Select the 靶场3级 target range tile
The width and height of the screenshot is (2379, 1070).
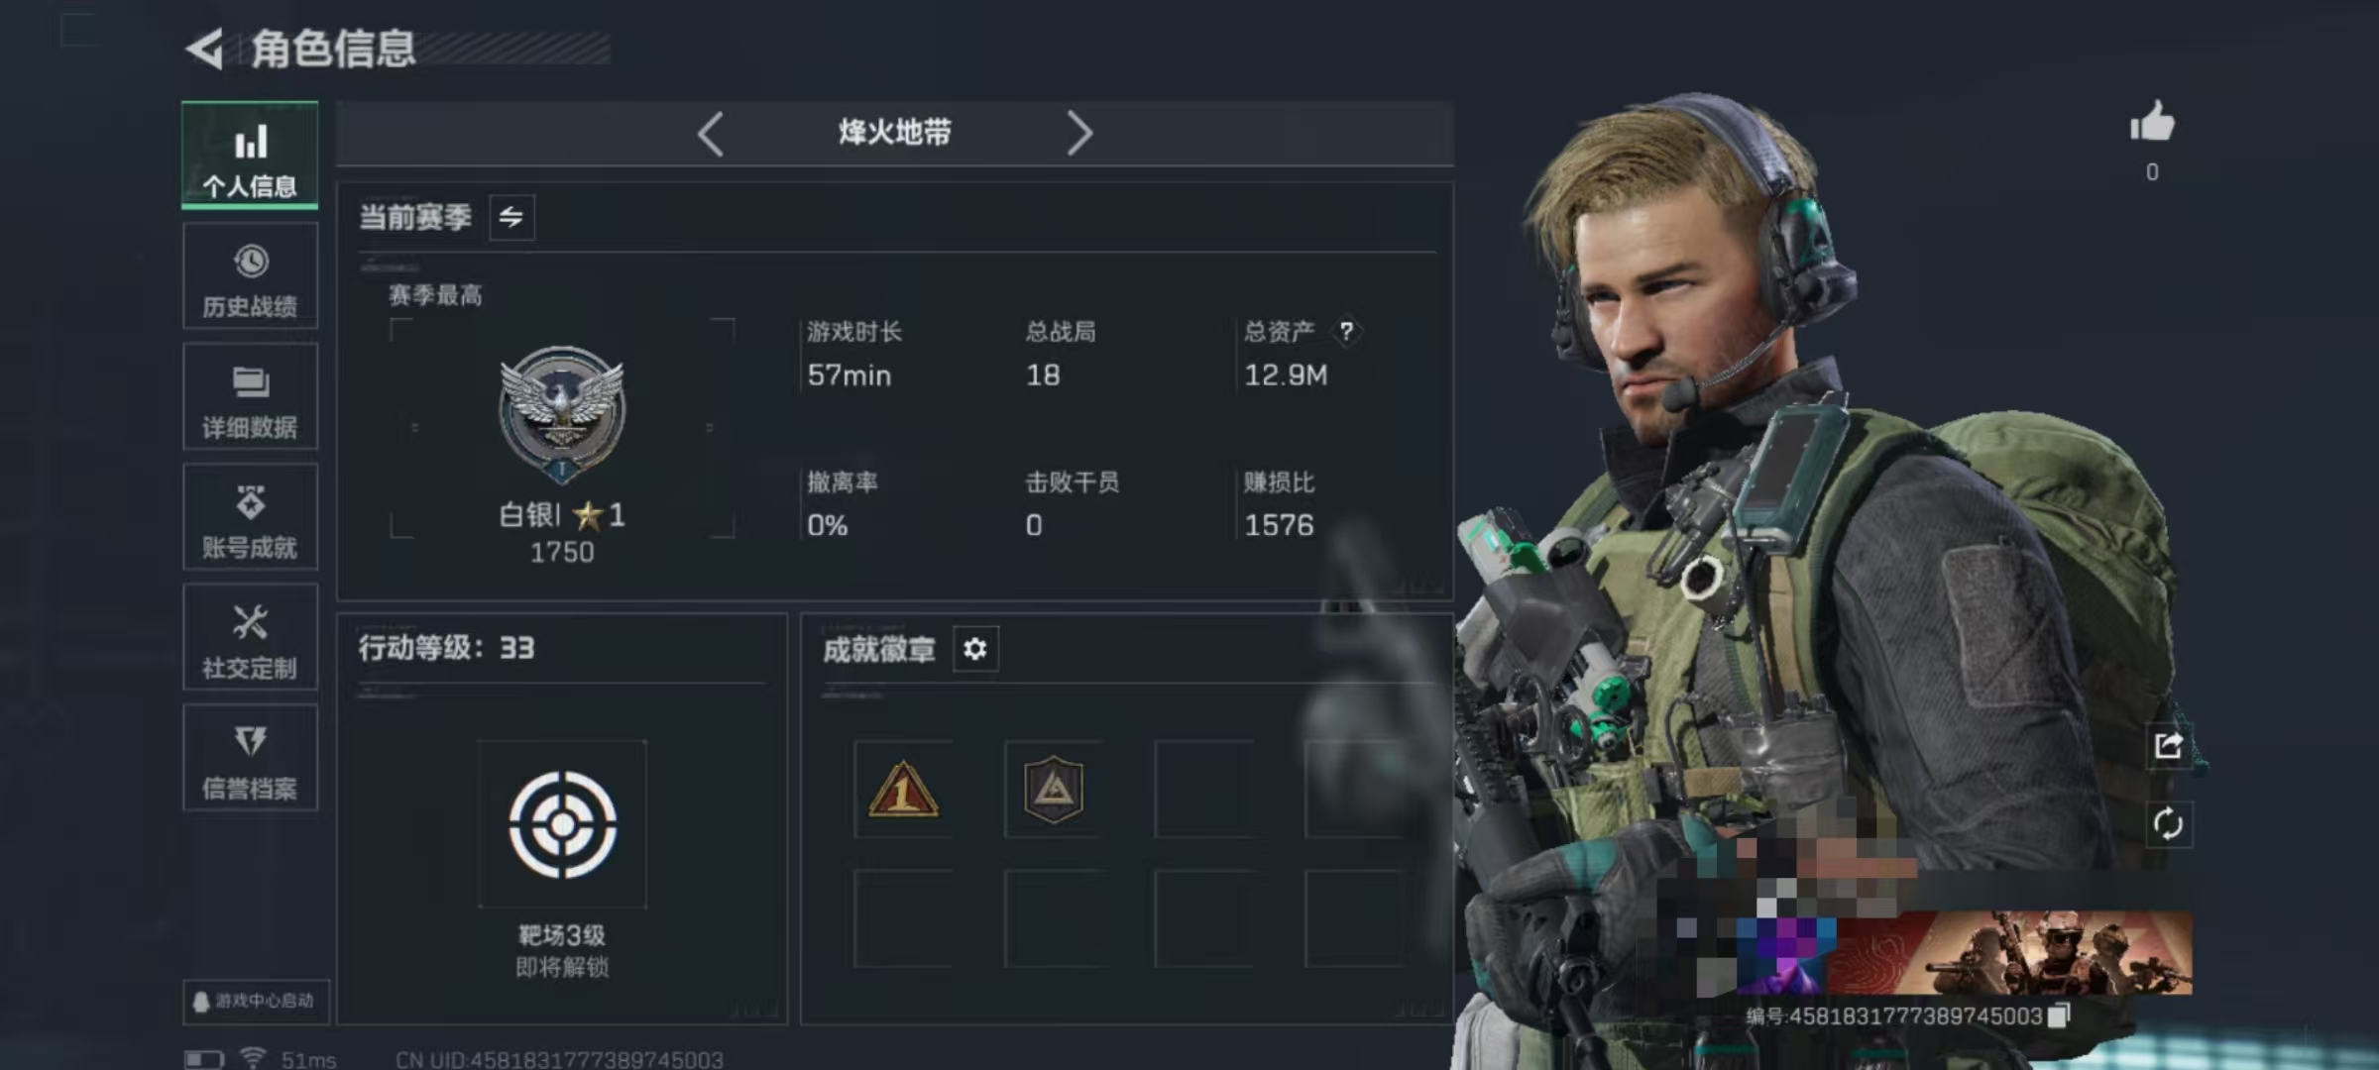pos(562,824)
